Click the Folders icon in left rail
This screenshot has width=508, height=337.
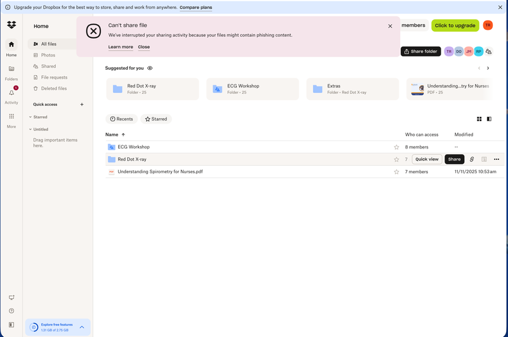11,69
